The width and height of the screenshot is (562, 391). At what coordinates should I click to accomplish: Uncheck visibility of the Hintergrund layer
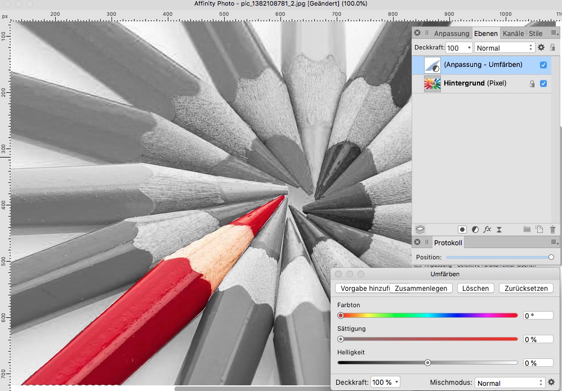[x=543, y=83]
